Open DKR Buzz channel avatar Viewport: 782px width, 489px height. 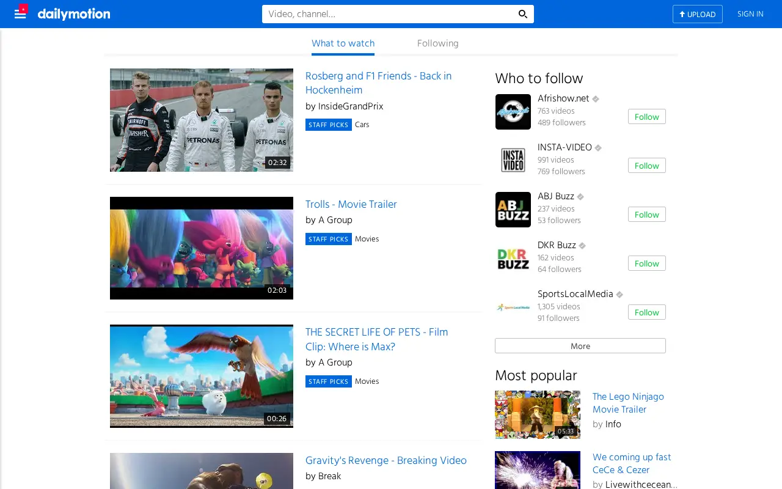coord(513,259)
